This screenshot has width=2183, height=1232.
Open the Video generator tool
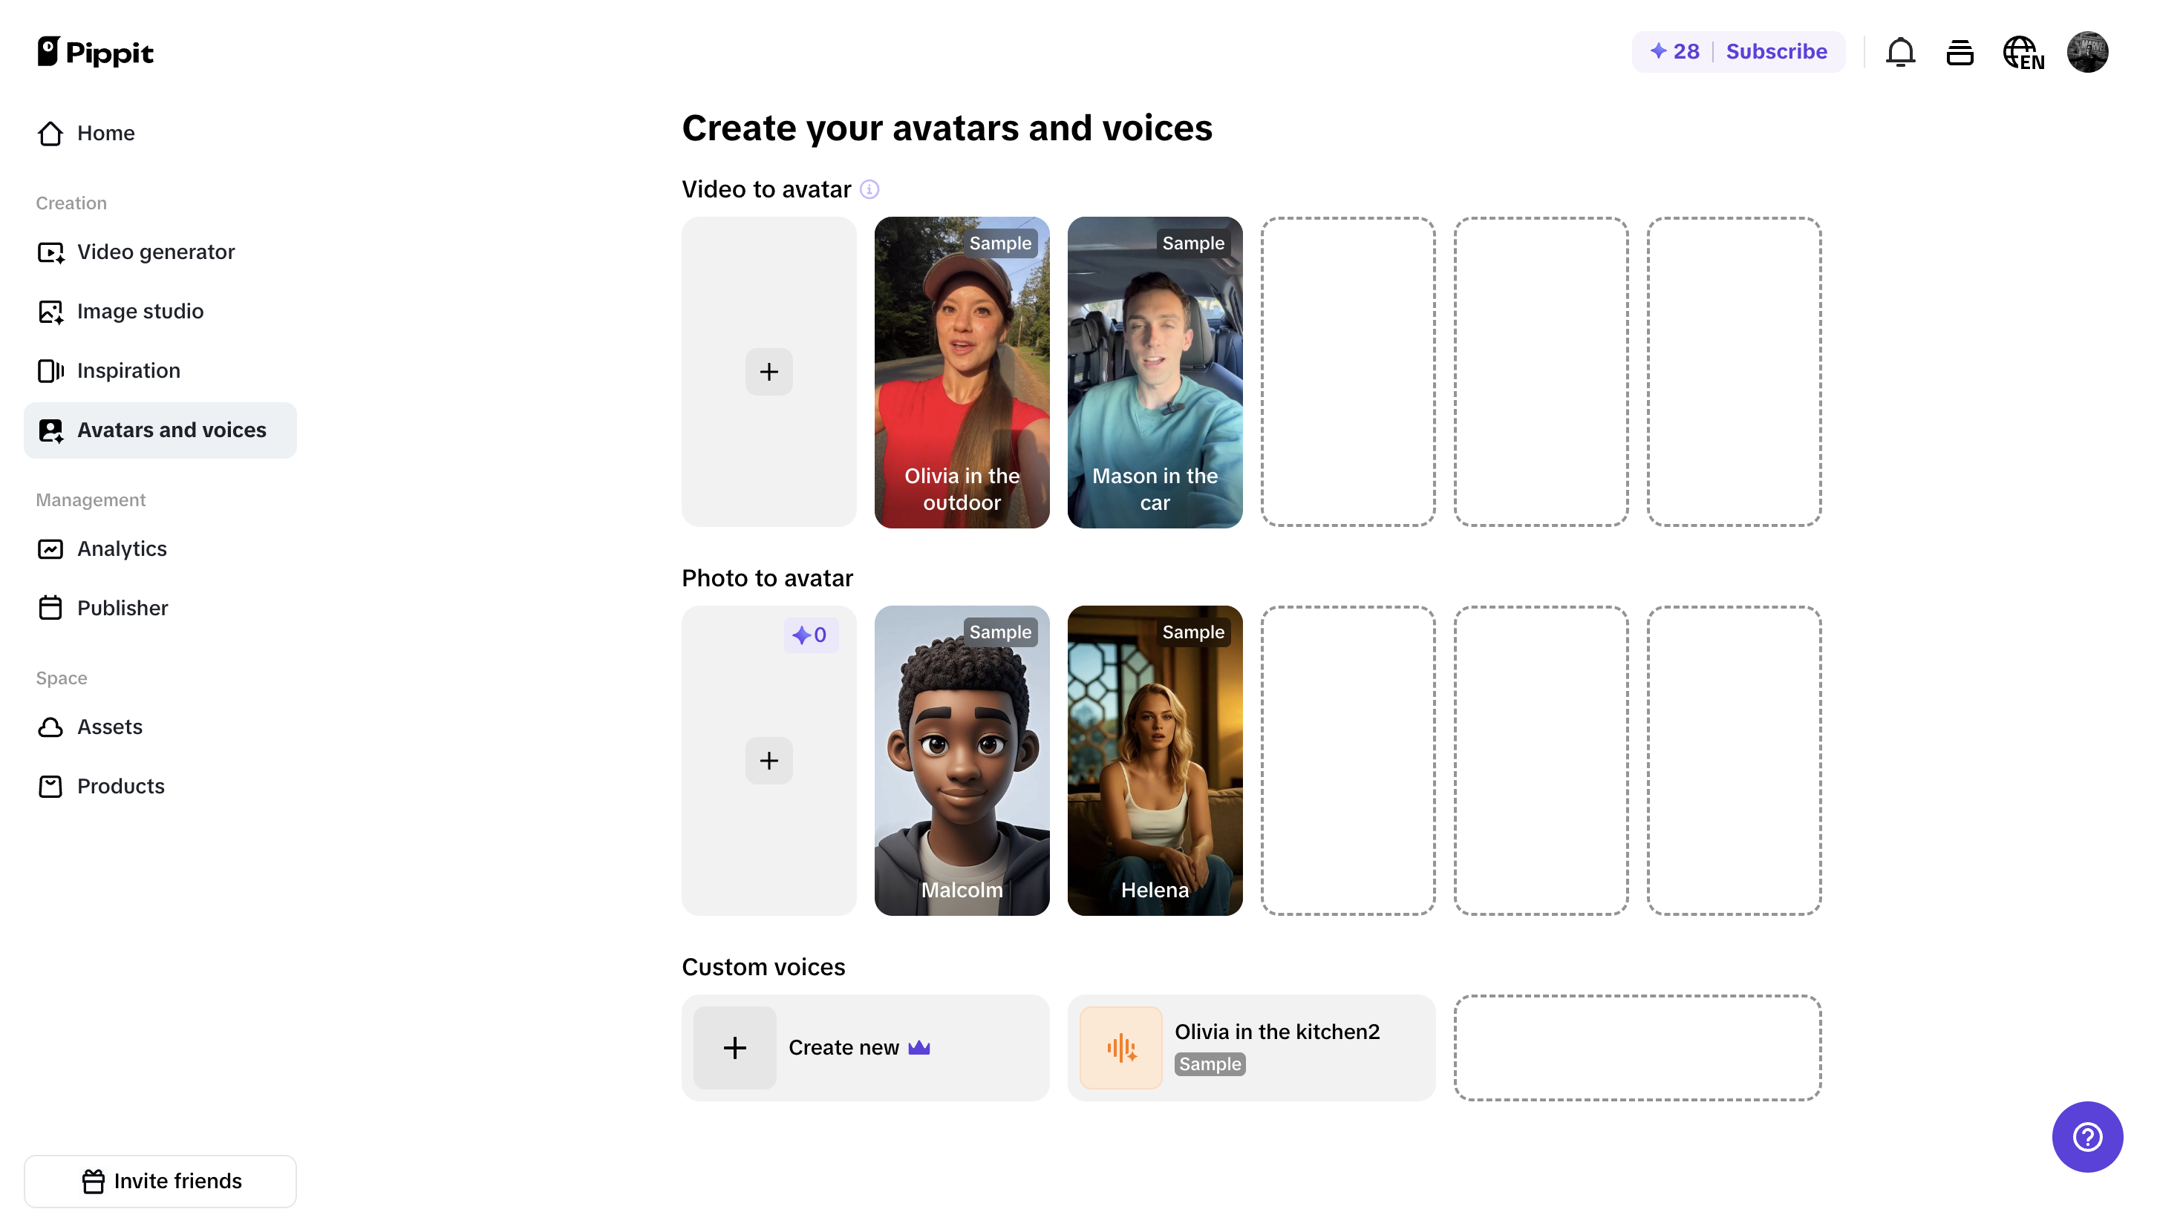(155, 252)
